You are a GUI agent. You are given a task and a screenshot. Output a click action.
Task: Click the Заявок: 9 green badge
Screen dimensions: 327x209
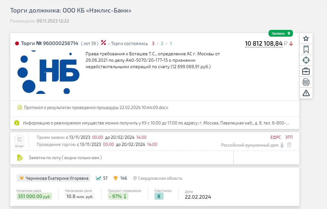click(x=280, y=33)
